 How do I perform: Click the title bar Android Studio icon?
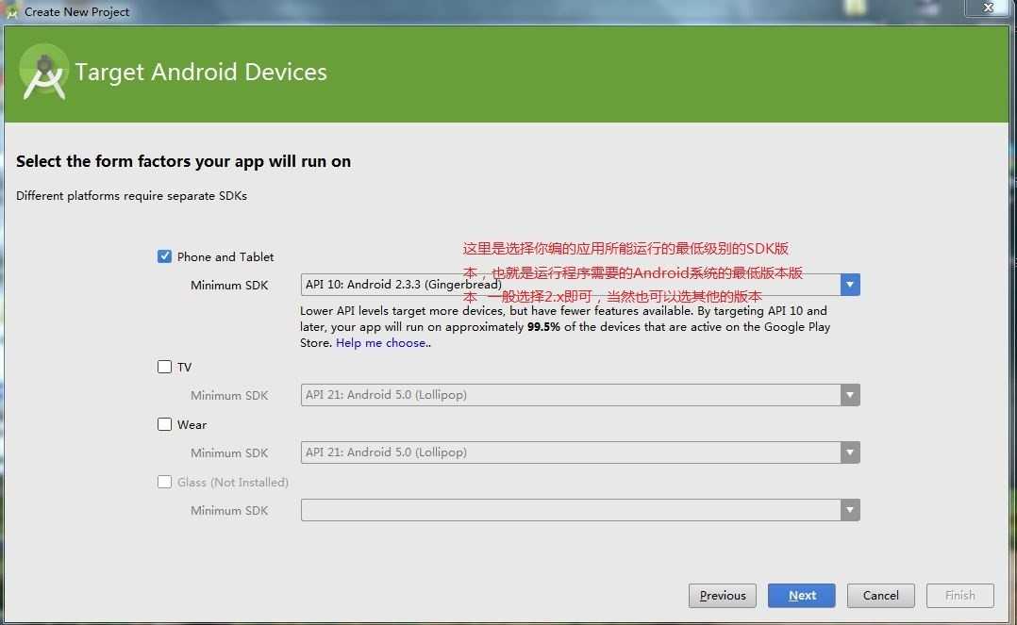[11, 11]
